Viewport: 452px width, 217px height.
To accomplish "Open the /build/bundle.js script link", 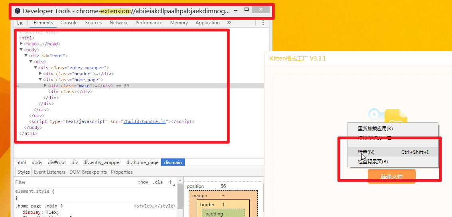I will click(144, 121).
